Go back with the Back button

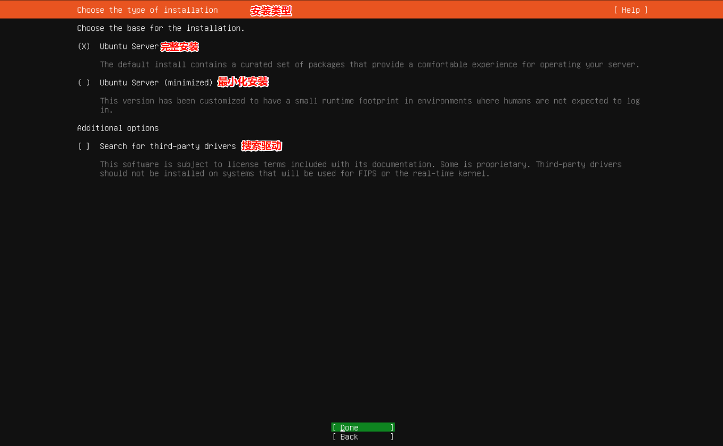click(x=362, y=437)
